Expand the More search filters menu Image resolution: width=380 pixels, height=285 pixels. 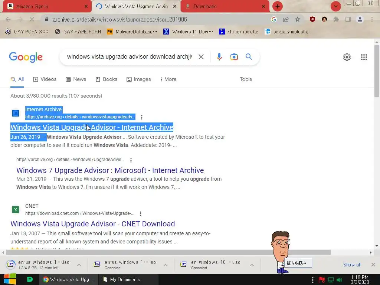(x=168, y=79)
